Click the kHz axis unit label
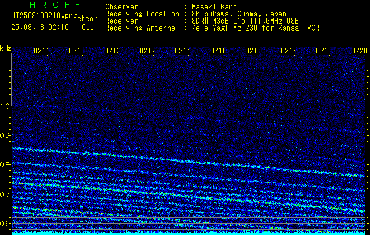The height and width of the screenshot is (235, 370). coord(5,48)
